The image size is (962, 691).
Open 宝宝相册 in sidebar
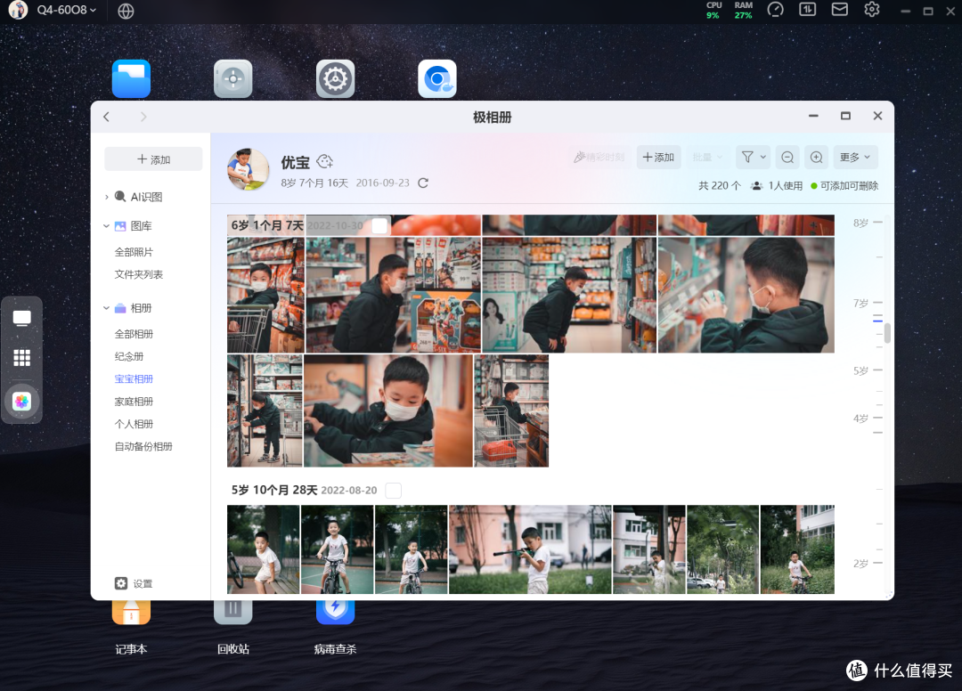134,379
